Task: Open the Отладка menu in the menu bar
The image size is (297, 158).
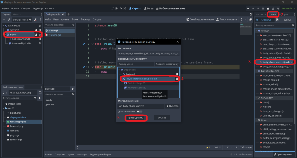Action: click(26, 8)
